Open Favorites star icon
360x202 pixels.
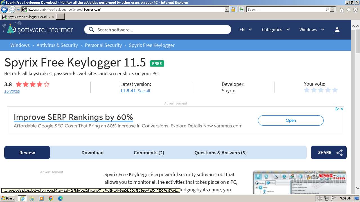(348, 10)
